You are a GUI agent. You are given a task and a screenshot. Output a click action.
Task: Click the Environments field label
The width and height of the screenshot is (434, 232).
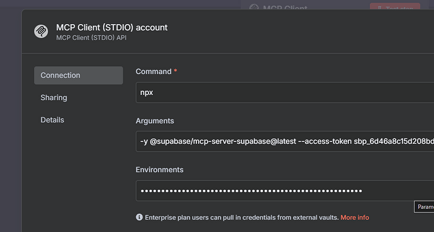159,170
